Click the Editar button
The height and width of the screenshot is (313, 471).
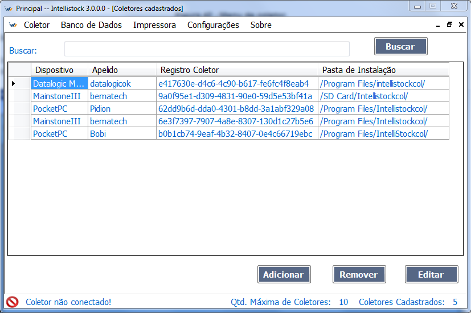tap(431, 274)
